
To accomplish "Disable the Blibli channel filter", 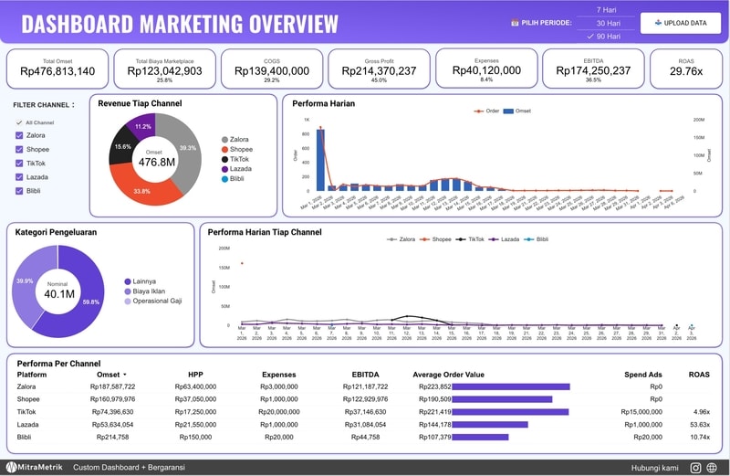I will click(19, 190).
